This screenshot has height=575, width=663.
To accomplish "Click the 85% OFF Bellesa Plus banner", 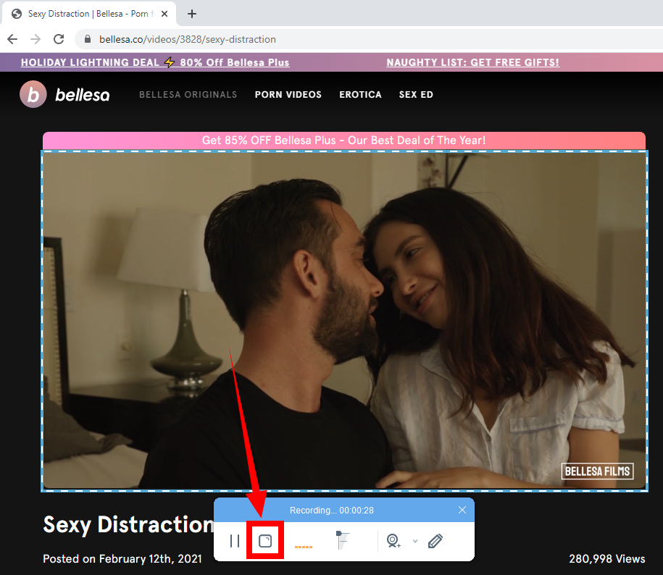I will tap(344, 140).
